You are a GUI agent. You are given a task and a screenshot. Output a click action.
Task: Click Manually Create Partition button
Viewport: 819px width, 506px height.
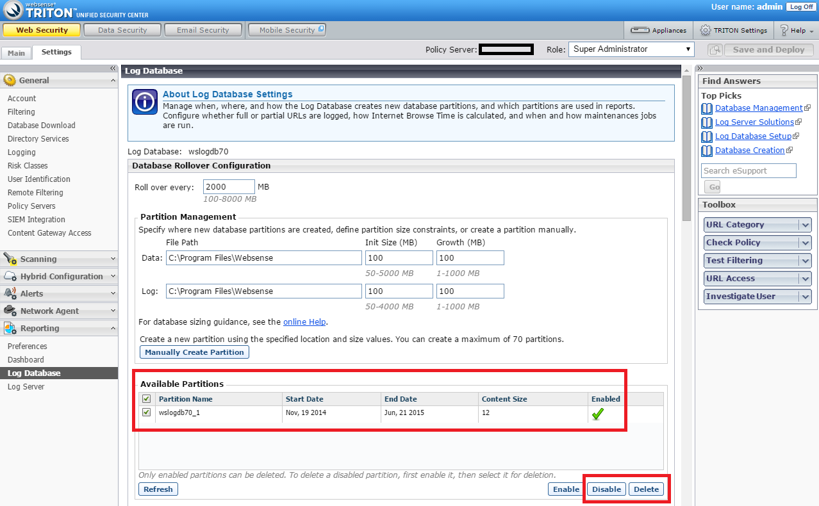(x=194, y=352)
